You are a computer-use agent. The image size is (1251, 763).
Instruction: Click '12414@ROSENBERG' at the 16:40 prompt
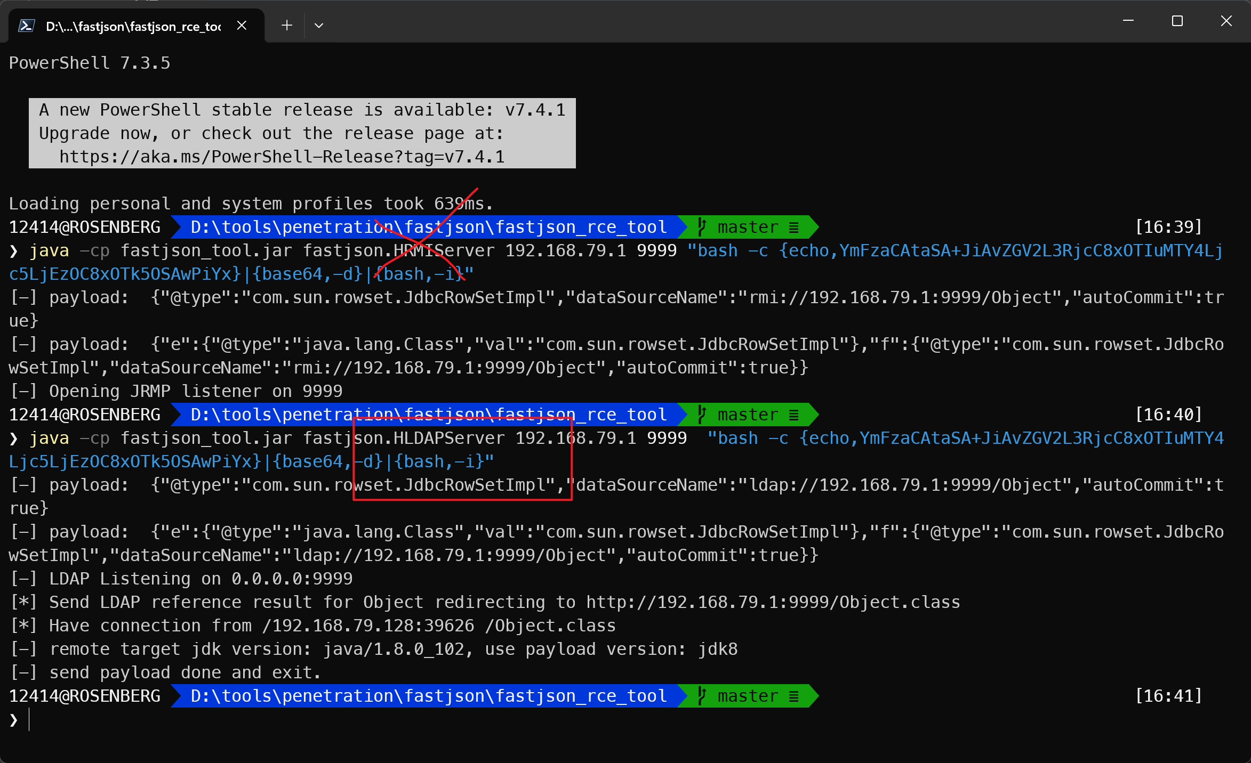(x=85, y=415)
